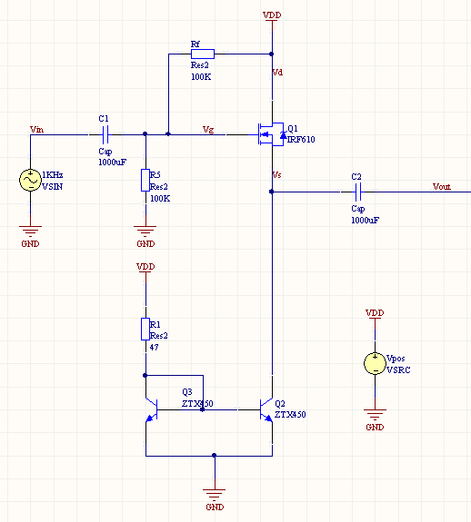Click the 47 value beside R1
The image size is (471, 522).
(x=154, y=348)
